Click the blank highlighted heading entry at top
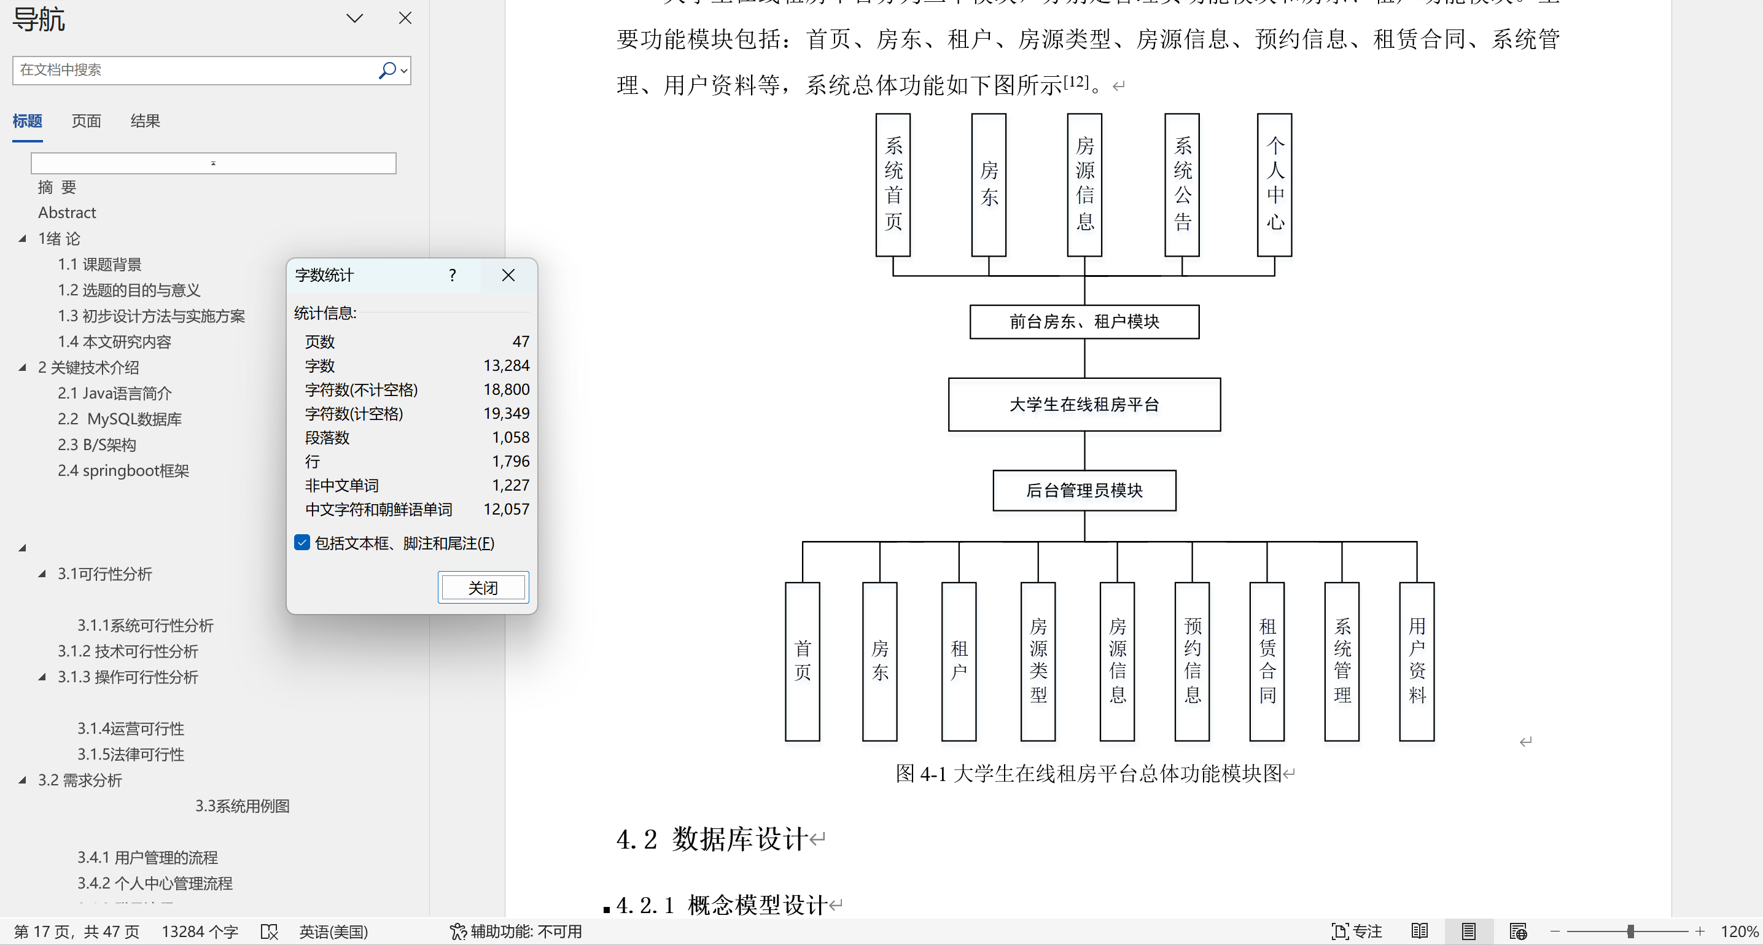This screenshot has height=945, width=1763. coord(214,163)
